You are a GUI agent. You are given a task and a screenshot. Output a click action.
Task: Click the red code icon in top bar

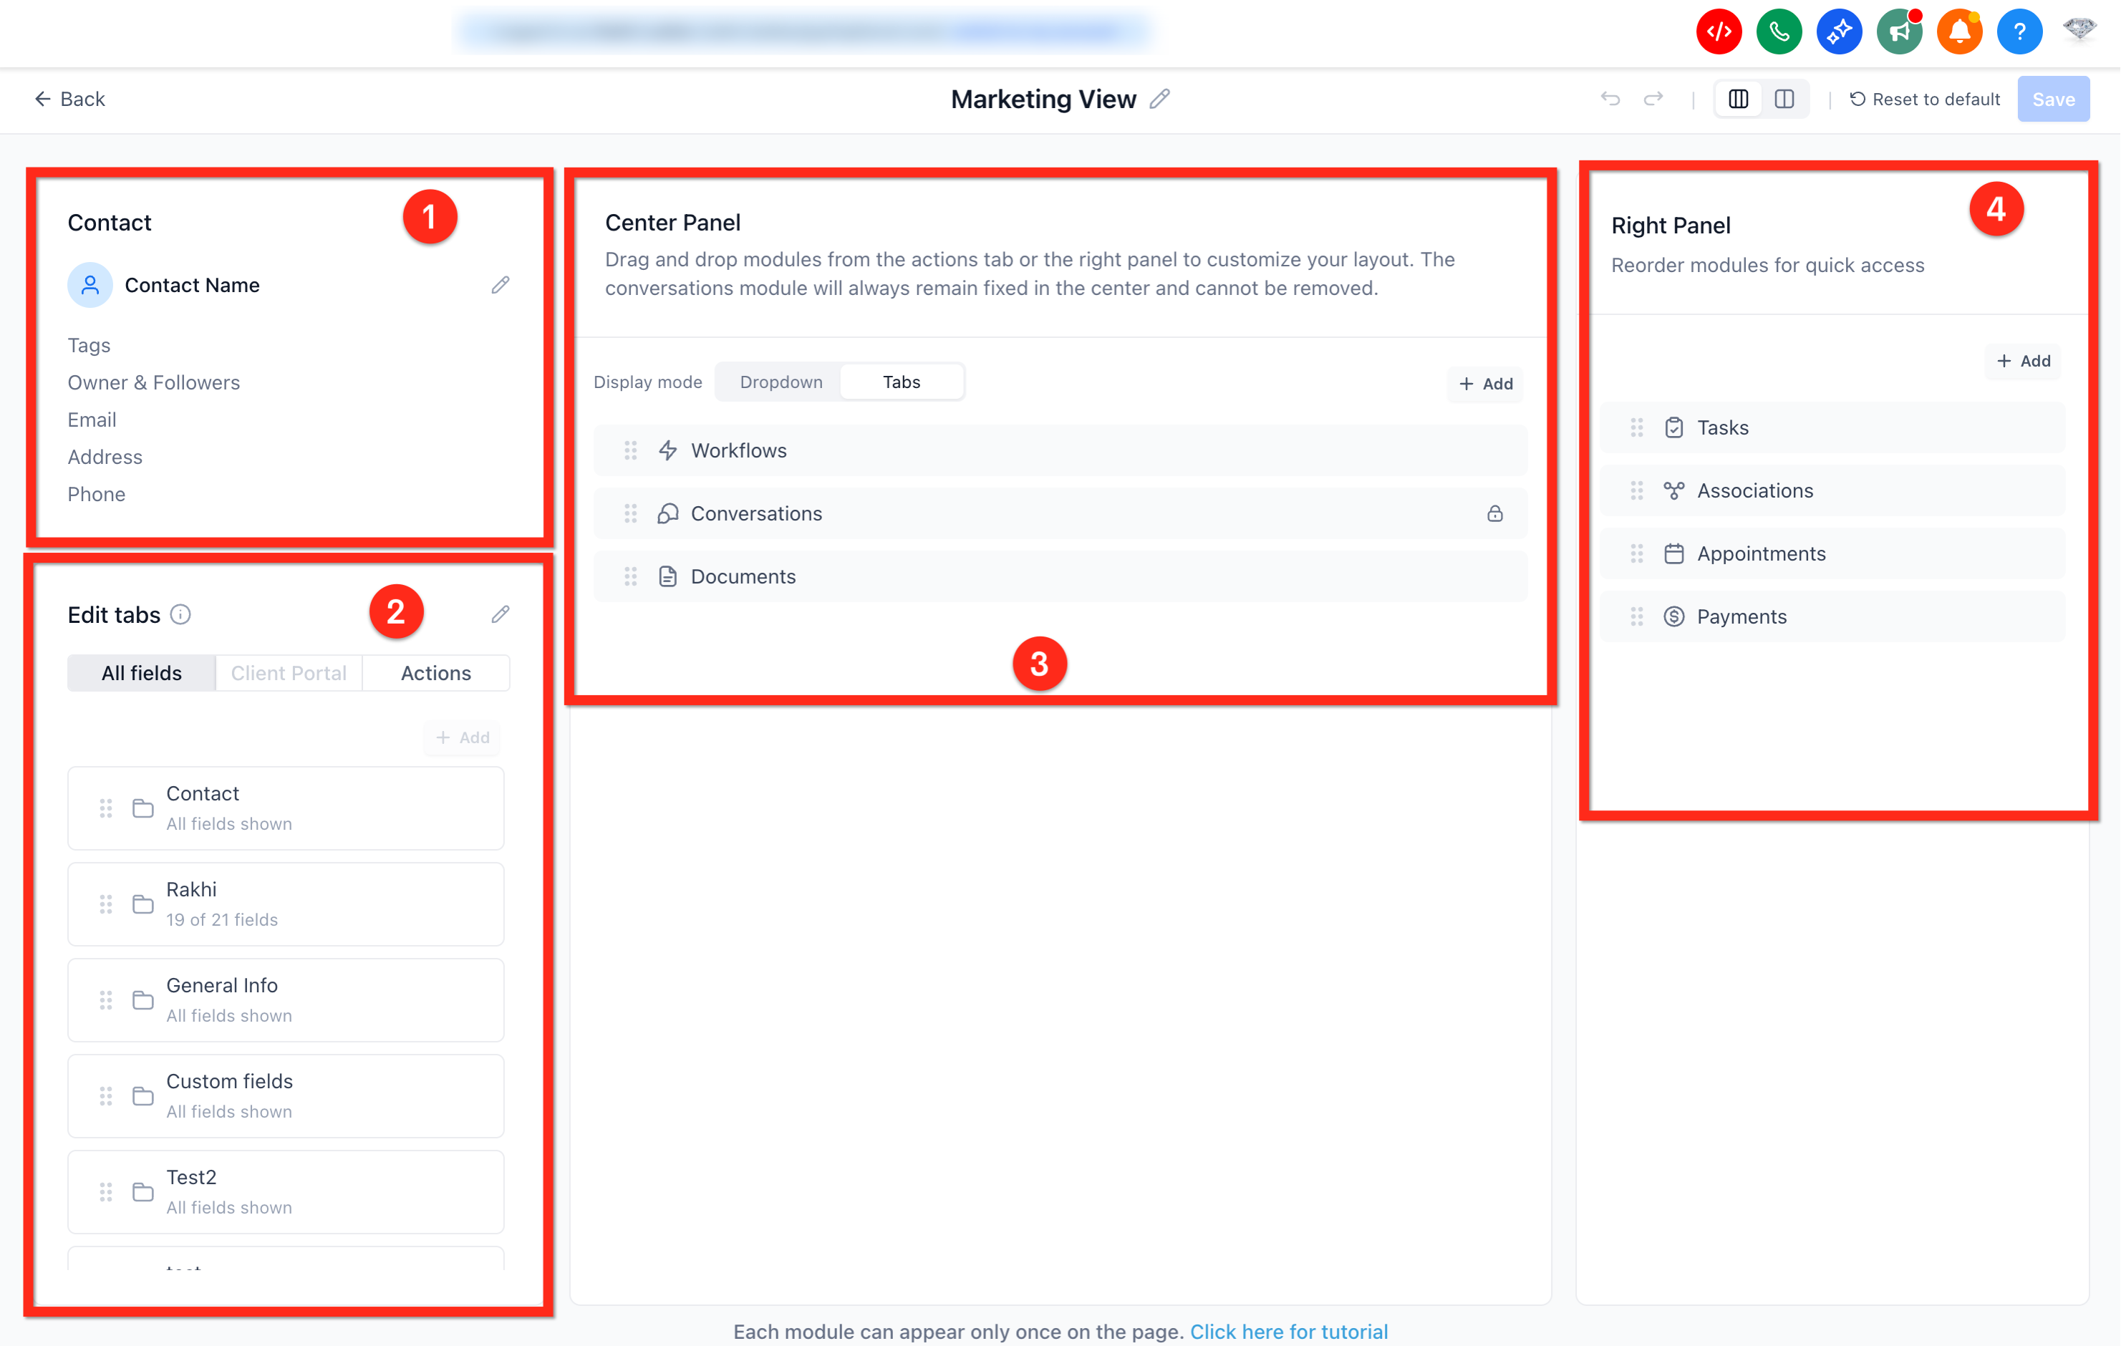[x=1719, y=32]
